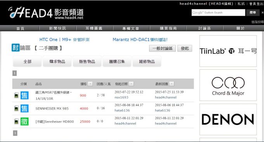Click the Chord & Major banner ad

coord(228,85)
